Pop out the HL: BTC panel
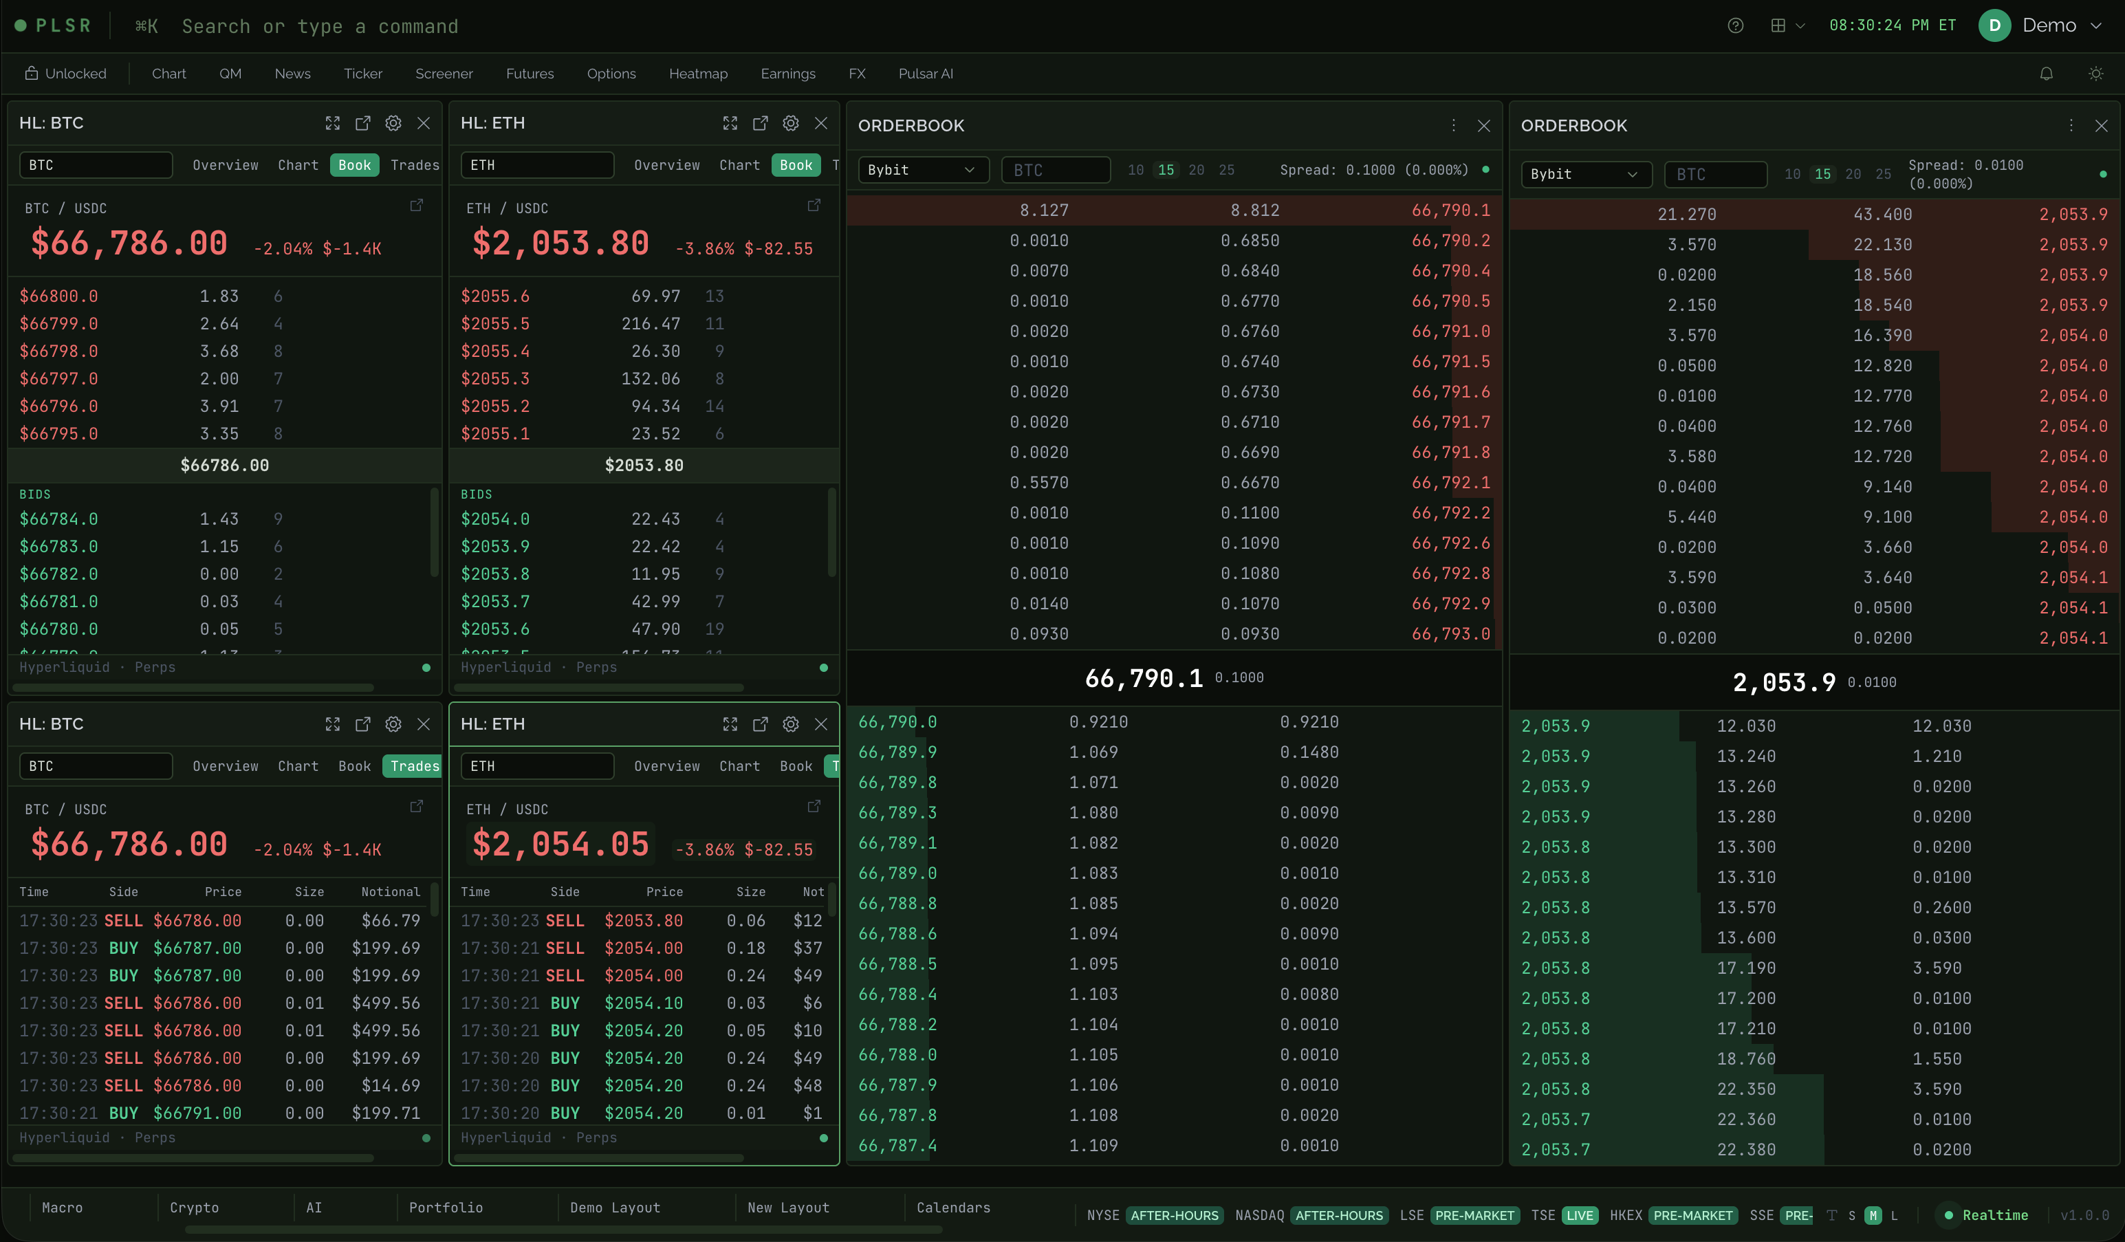Image resolution: width=2125 pixels, height=1242 pixels. tap(362, 123)
